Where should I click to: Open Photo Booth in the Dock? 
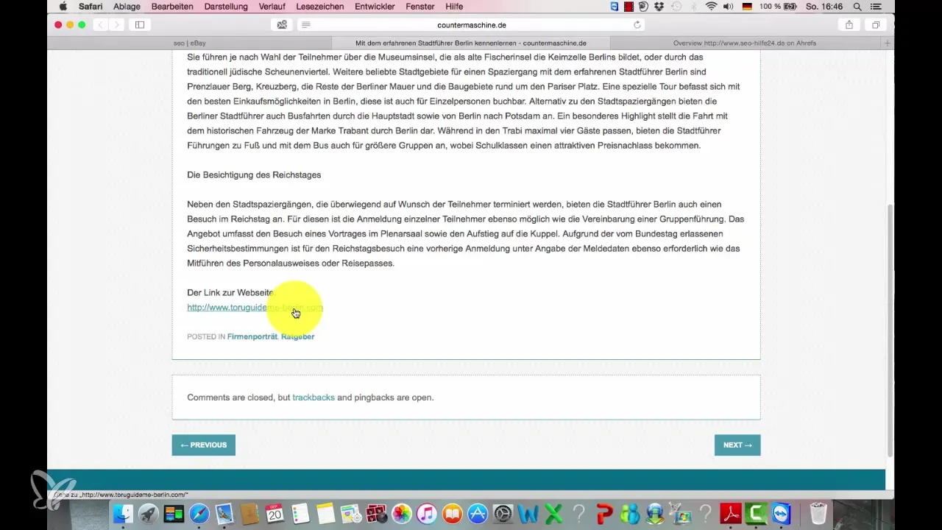coord(376,513)
